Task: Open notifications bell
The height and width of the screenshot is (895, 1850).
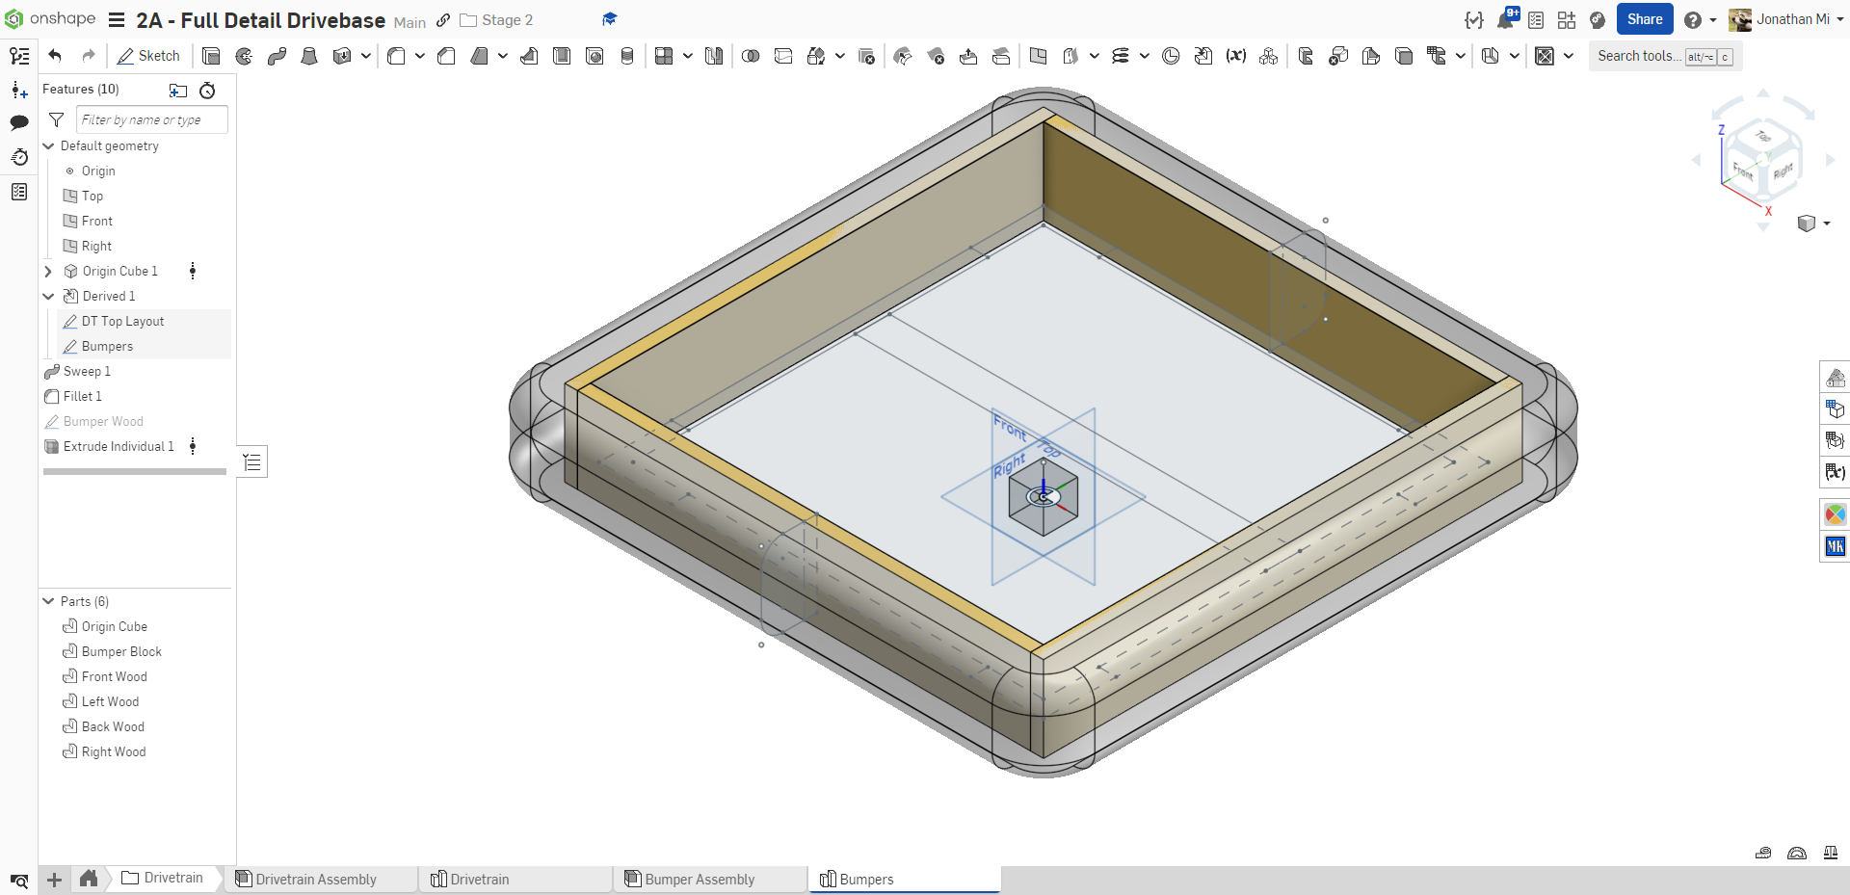Action: click(1505, 19)
